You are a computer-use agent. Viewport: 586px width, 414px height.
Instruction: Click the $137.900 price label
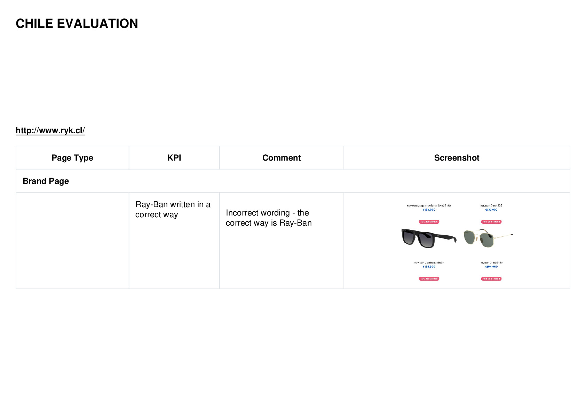[491, 210]
